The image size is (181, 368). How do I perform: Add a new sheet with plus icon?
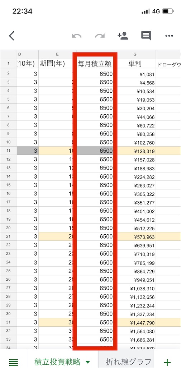click(167, 362)
